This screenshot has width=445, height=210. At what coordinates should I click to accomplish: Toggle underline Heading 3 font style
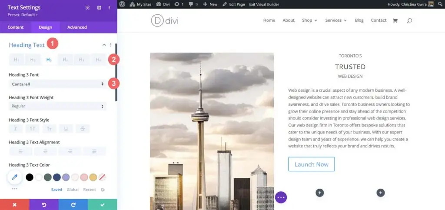click(66, 129)
